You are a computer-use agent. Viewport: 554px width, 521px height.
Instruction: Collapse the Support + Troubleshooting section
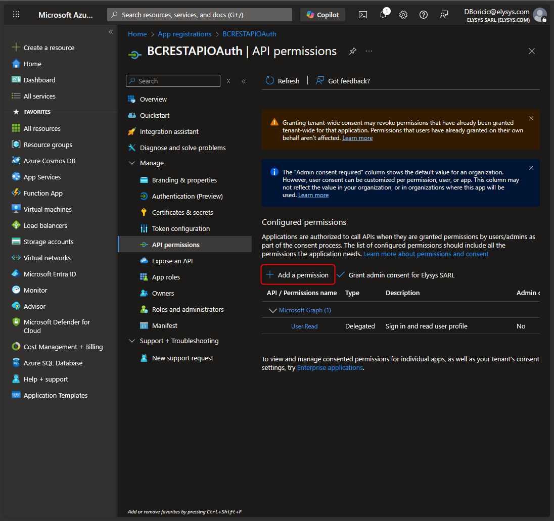pos(132,341)
